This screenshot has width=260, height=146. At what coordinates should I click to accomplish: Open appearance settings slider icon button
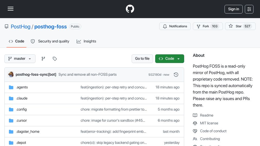(x=249, y=9)
